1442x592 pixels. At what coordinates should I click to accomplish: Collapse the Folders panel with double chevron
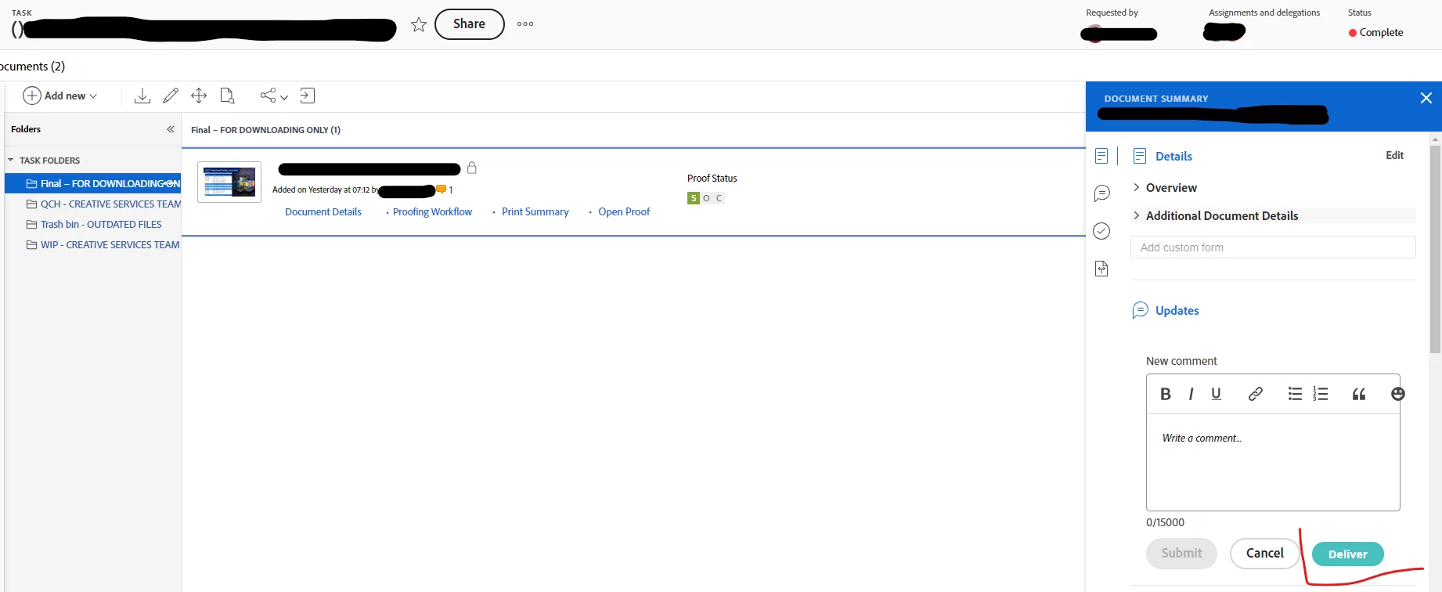click(x=171, y=129)
